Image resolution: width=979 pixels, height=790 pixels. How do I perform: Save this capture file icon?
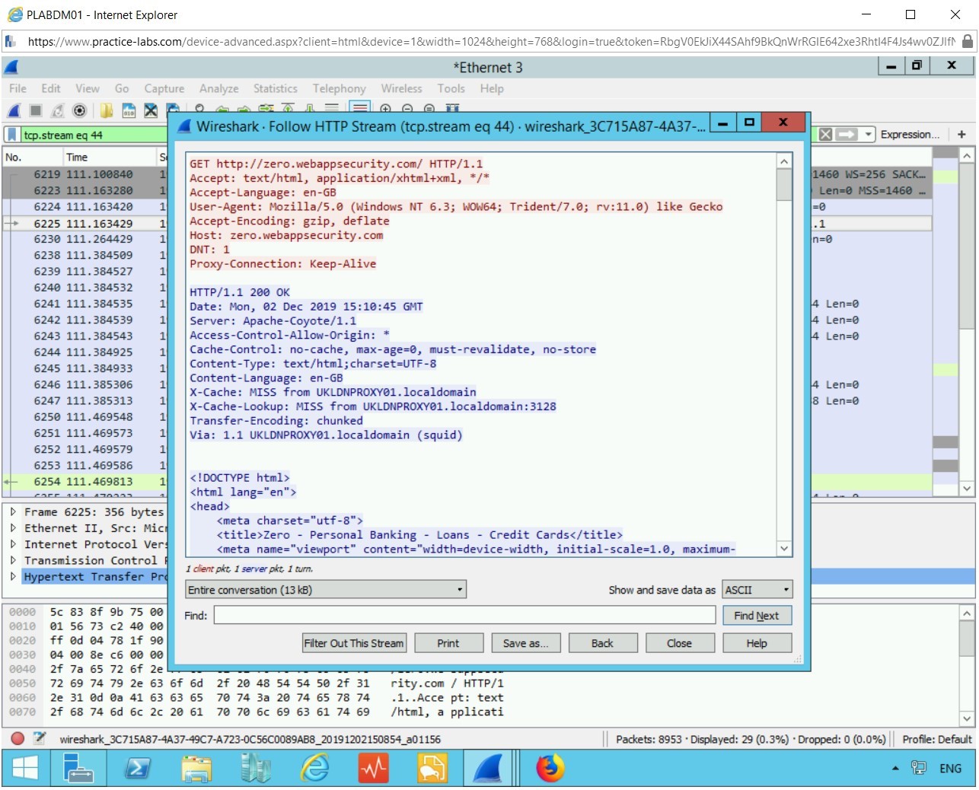coord(129,110)
